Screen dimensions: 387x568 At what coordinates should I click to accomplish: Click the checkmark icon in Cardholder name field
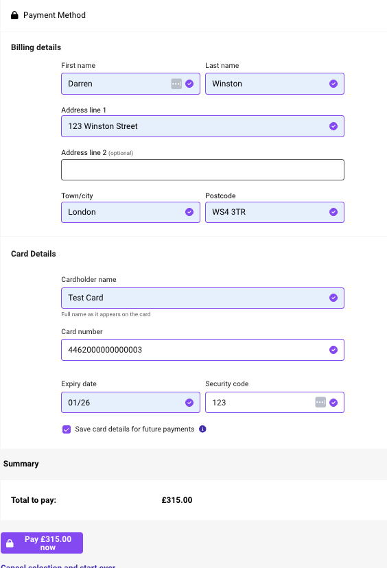(x=333, y=298)
